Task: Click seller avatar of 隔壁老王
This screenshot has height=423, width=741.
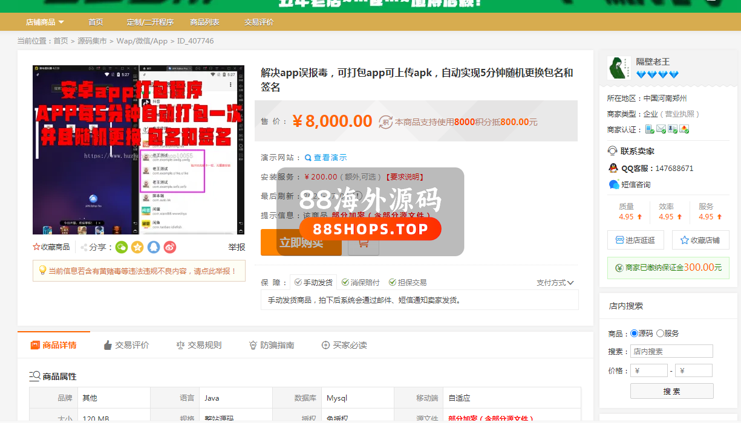Action: [619, 68]
